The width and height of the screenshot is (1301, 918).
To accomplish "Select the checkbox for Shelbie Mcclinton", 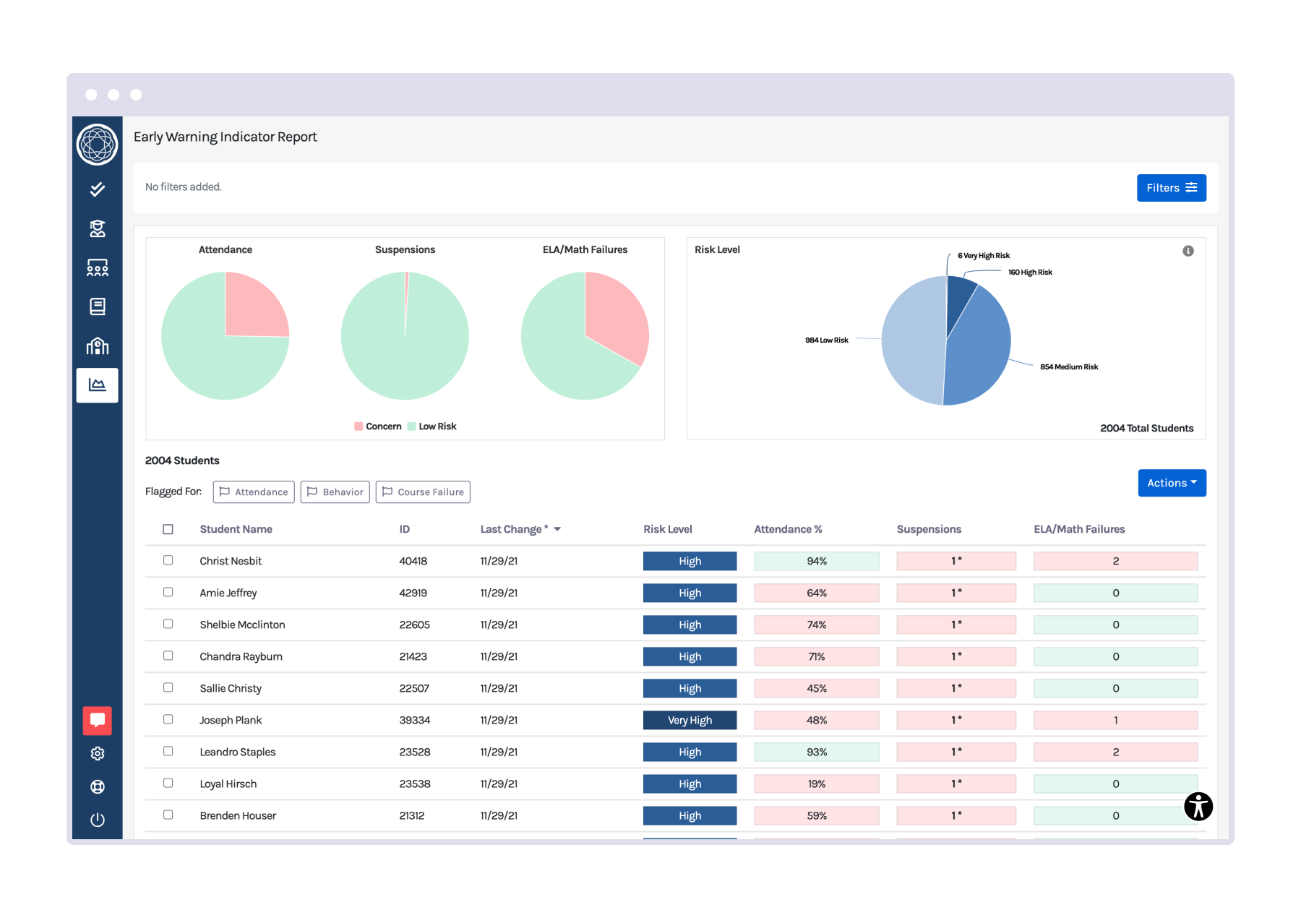I will point(168,624).
